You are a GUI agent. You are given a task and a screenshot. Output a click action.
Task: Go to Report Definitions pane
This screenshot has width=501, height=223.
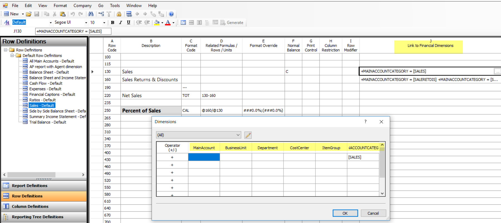click(44, 186)
